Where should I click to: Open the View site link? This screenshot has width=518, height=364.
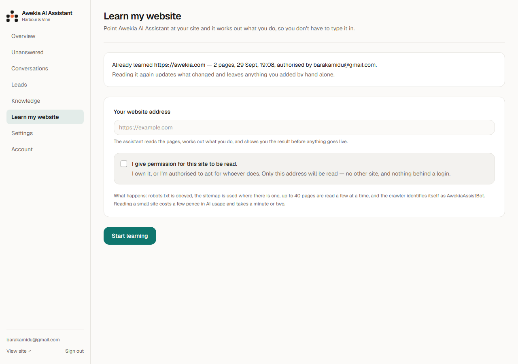click(x=19, y=351)
